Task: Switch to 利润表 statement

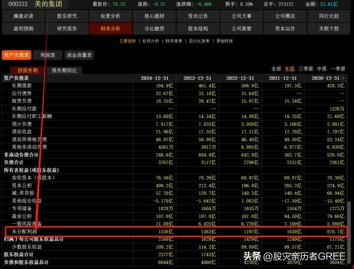Action: [47, 55]
